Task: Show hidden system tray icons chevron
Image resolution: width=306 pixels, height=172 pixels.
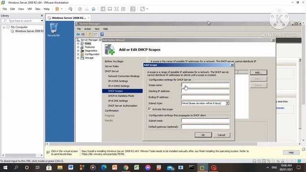Action: point(268,168)
